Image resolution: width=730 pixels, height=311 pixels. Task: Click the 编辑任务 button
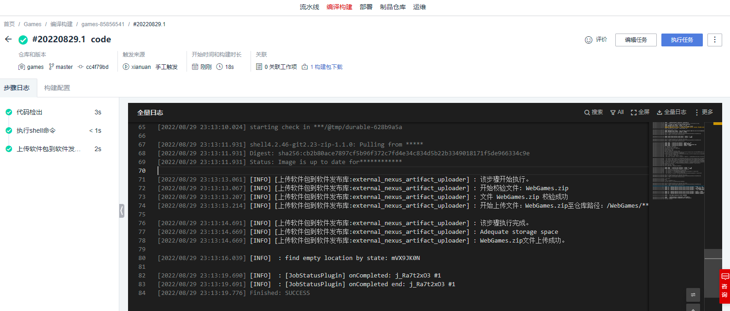coord(636,40)
